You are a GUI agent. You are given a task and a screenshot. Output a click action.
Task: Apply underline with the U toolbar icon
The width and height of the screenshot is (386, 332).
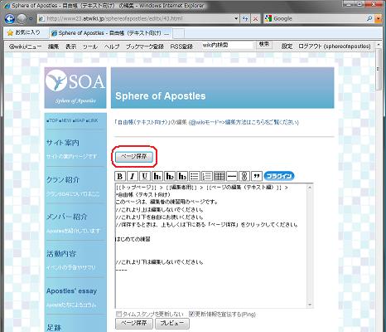[x=145, y=176]
